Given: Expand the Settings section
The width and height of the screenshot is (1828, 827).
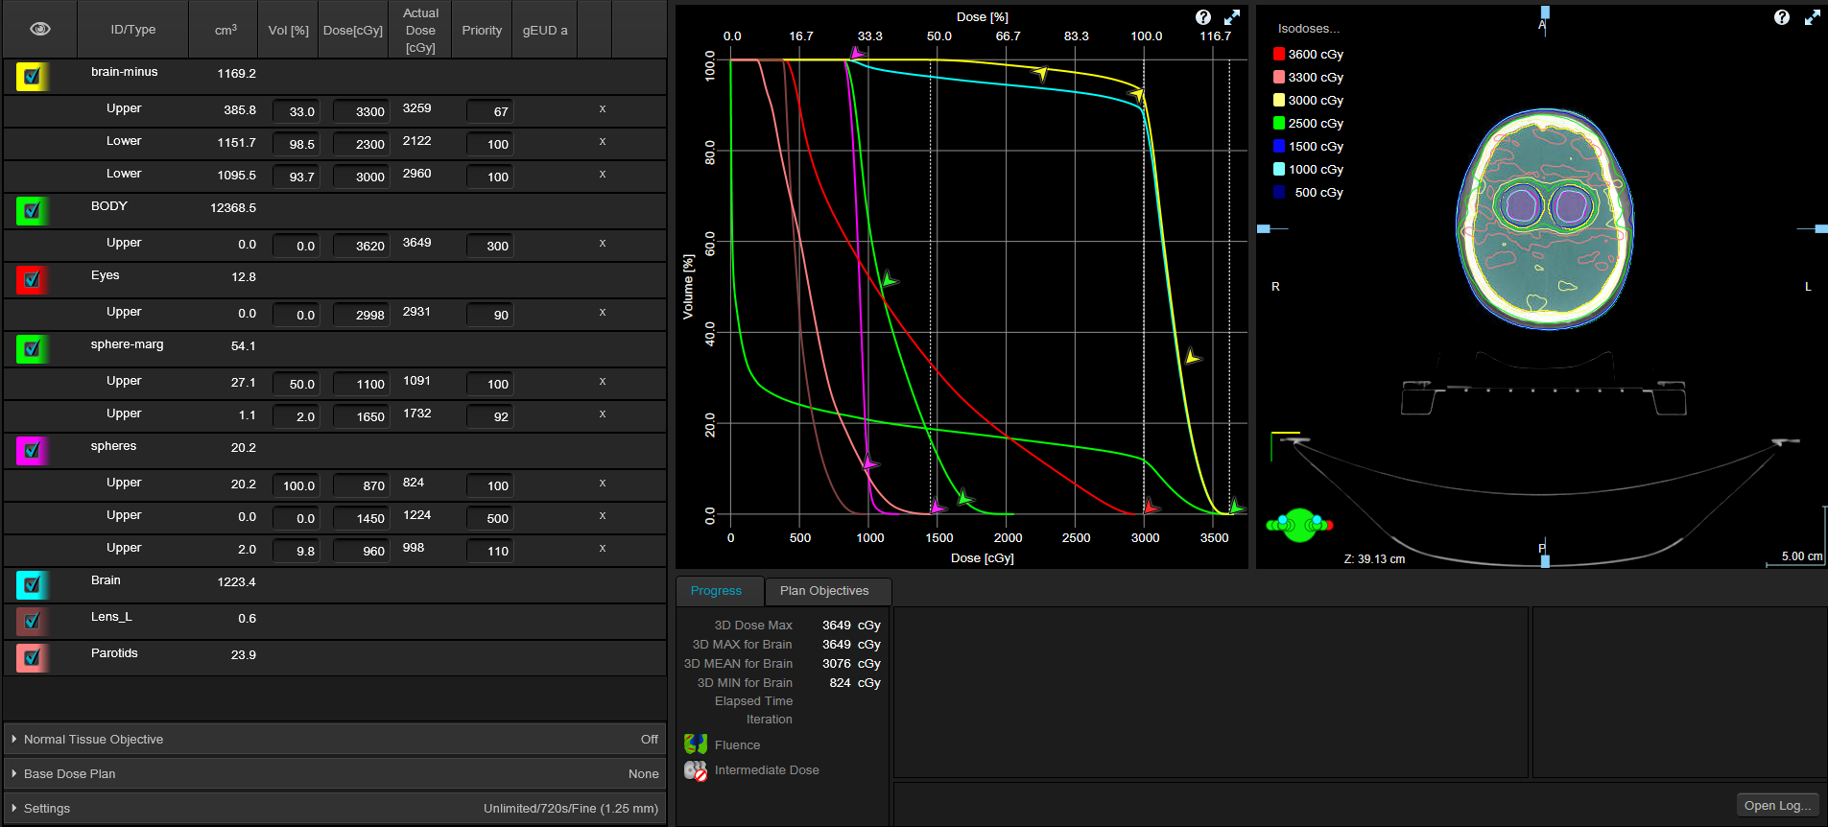Looking at the screenshot, I should pyautogui.click(x=335, y=808).
